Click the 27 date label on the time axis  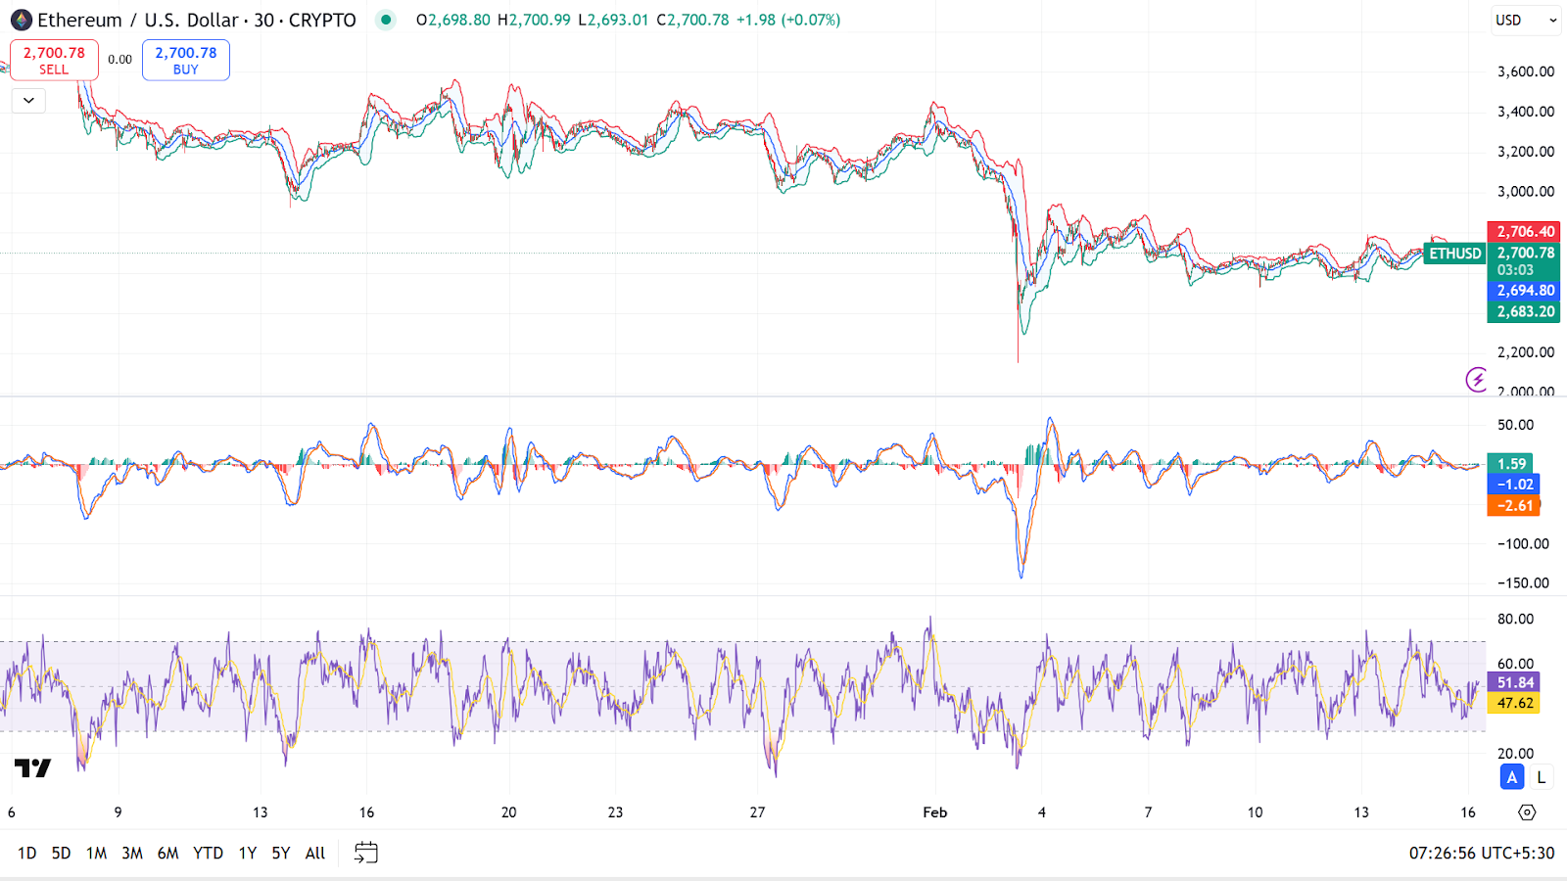(758, 812)
